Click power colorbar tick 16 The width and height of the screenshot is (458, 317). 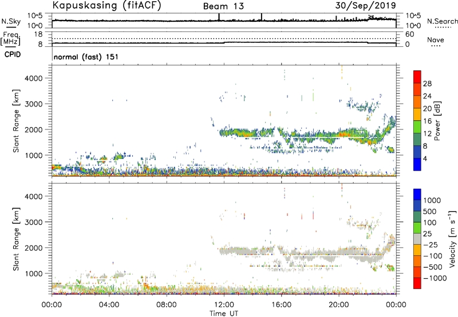coord(427,121)
